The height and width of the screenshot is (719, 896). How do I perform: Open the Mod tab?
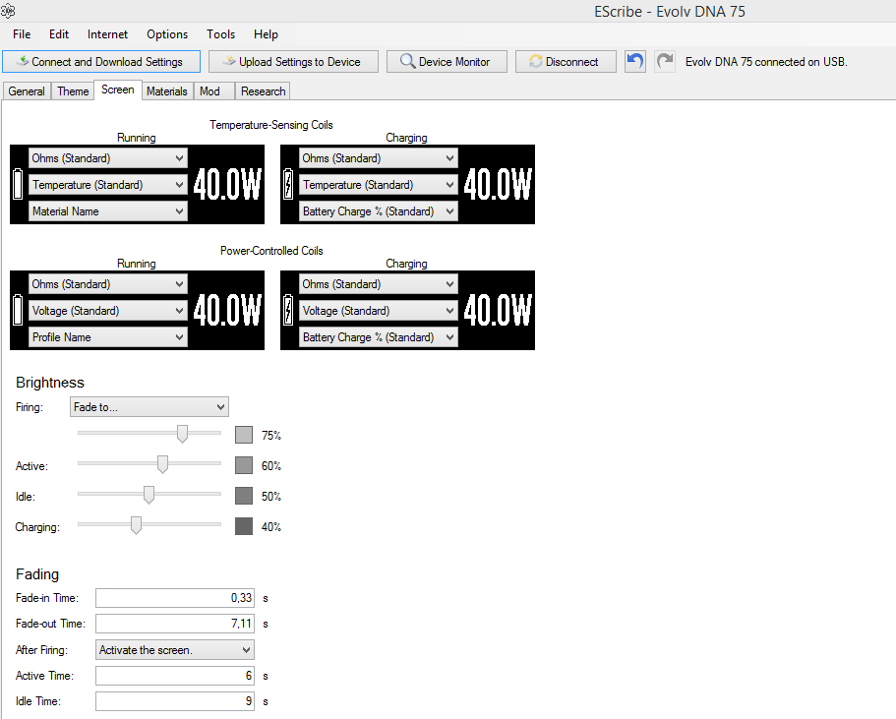[x=214, y=91]
